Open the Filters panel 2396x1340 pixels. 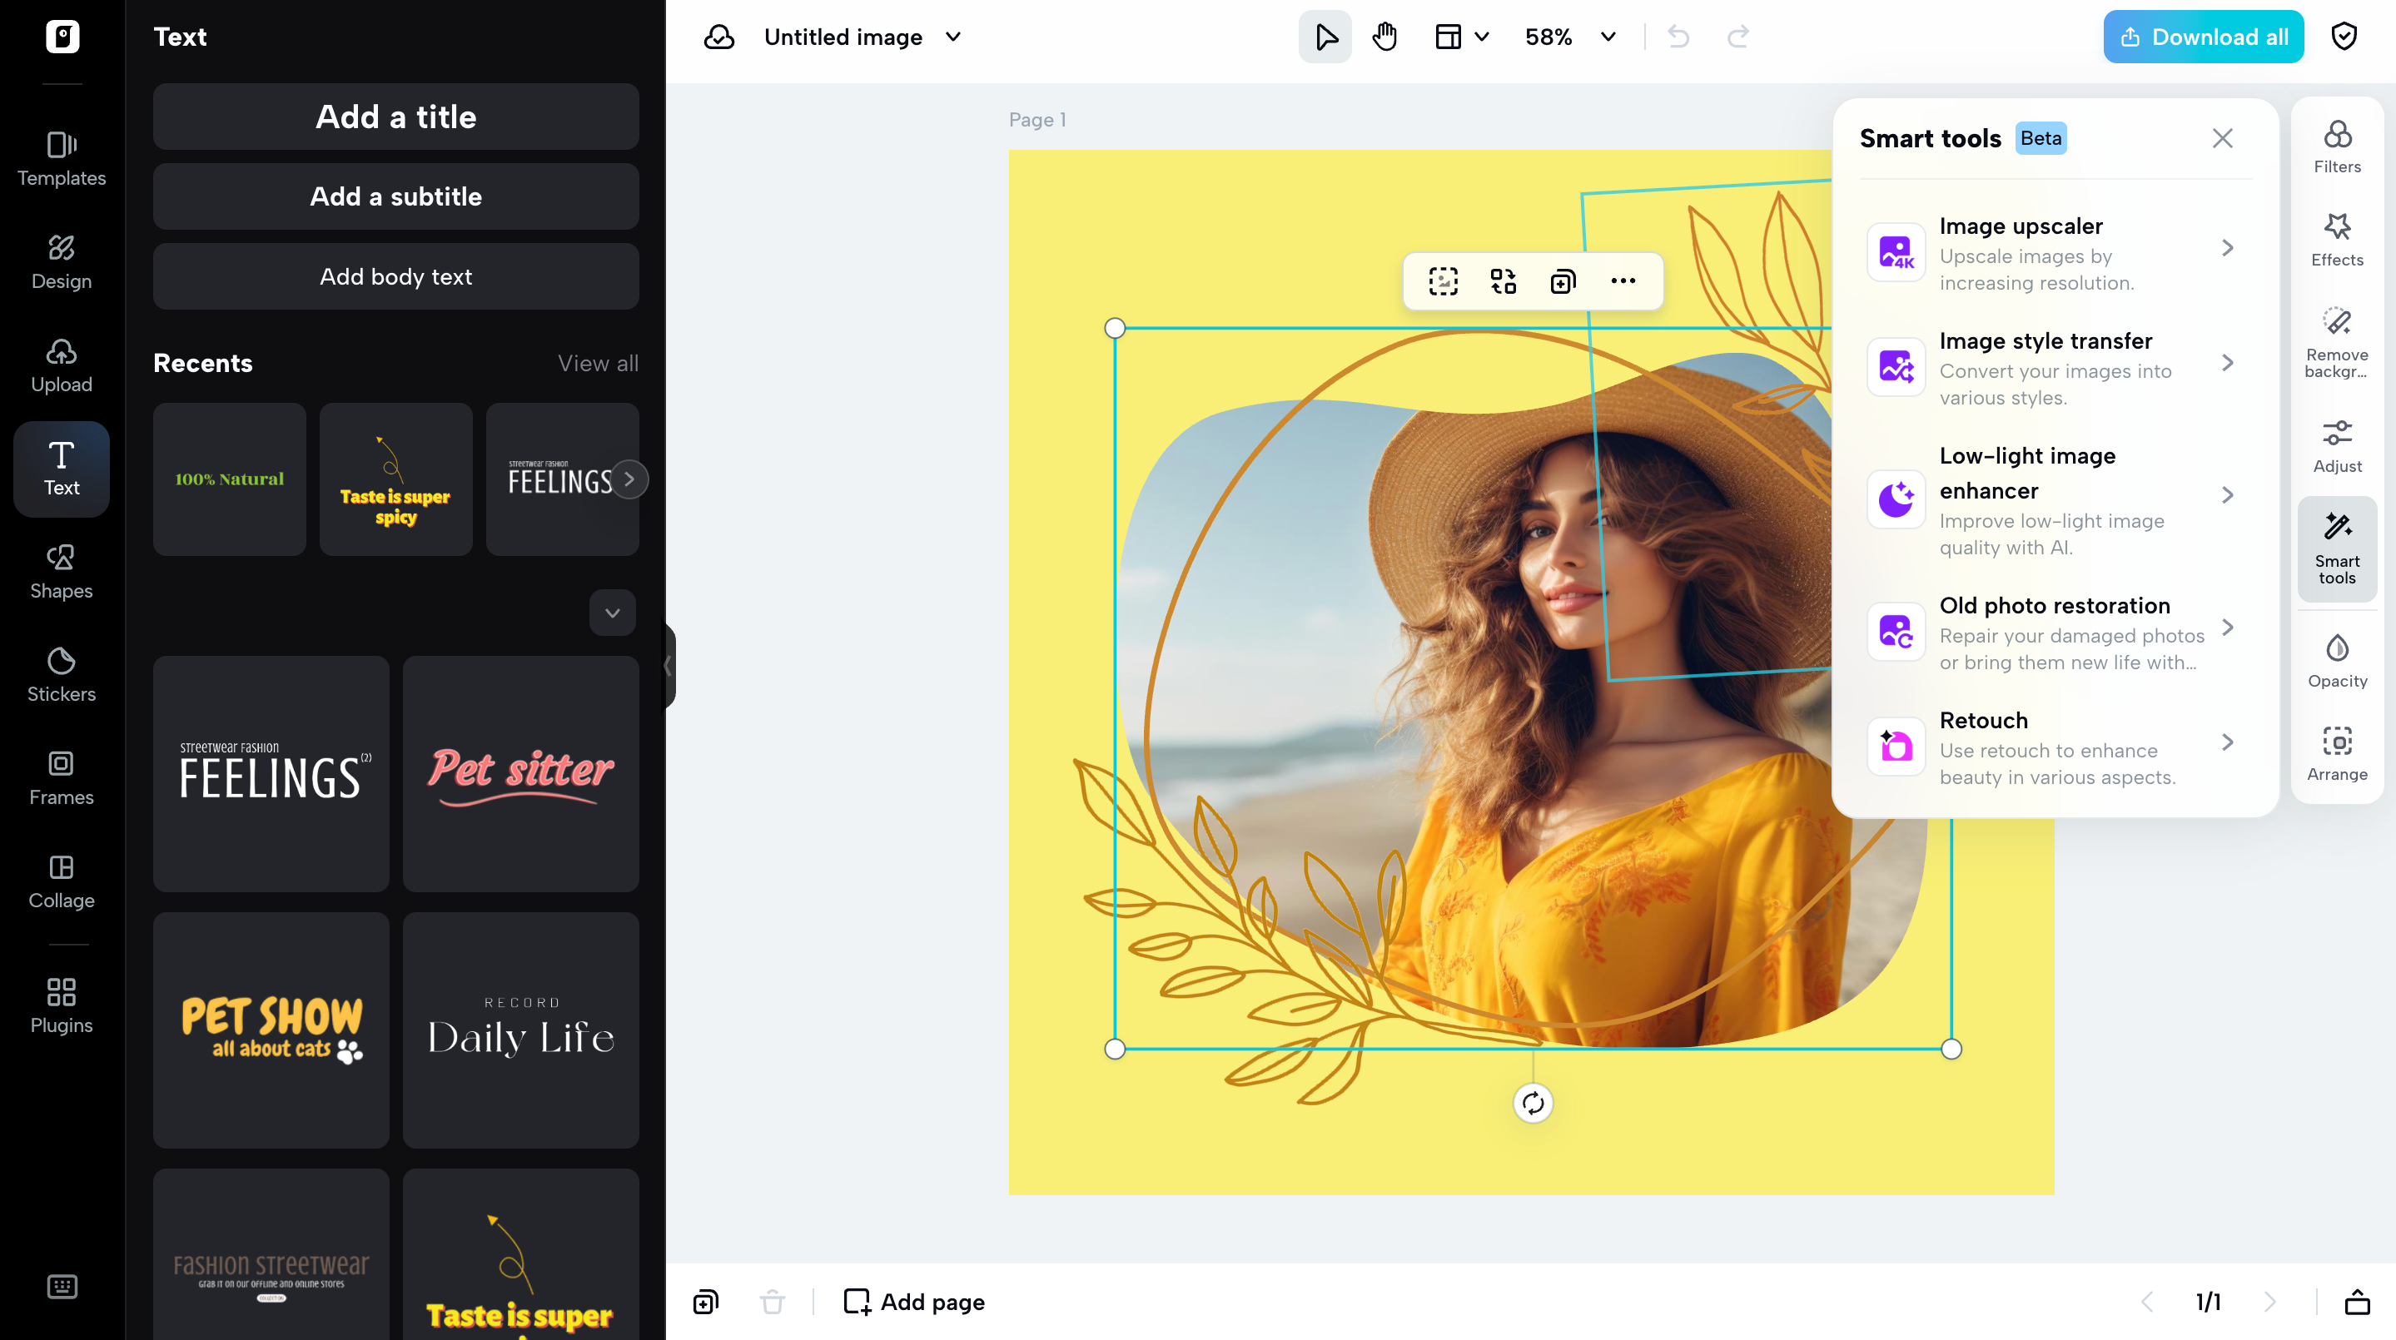pos(2338,144)
